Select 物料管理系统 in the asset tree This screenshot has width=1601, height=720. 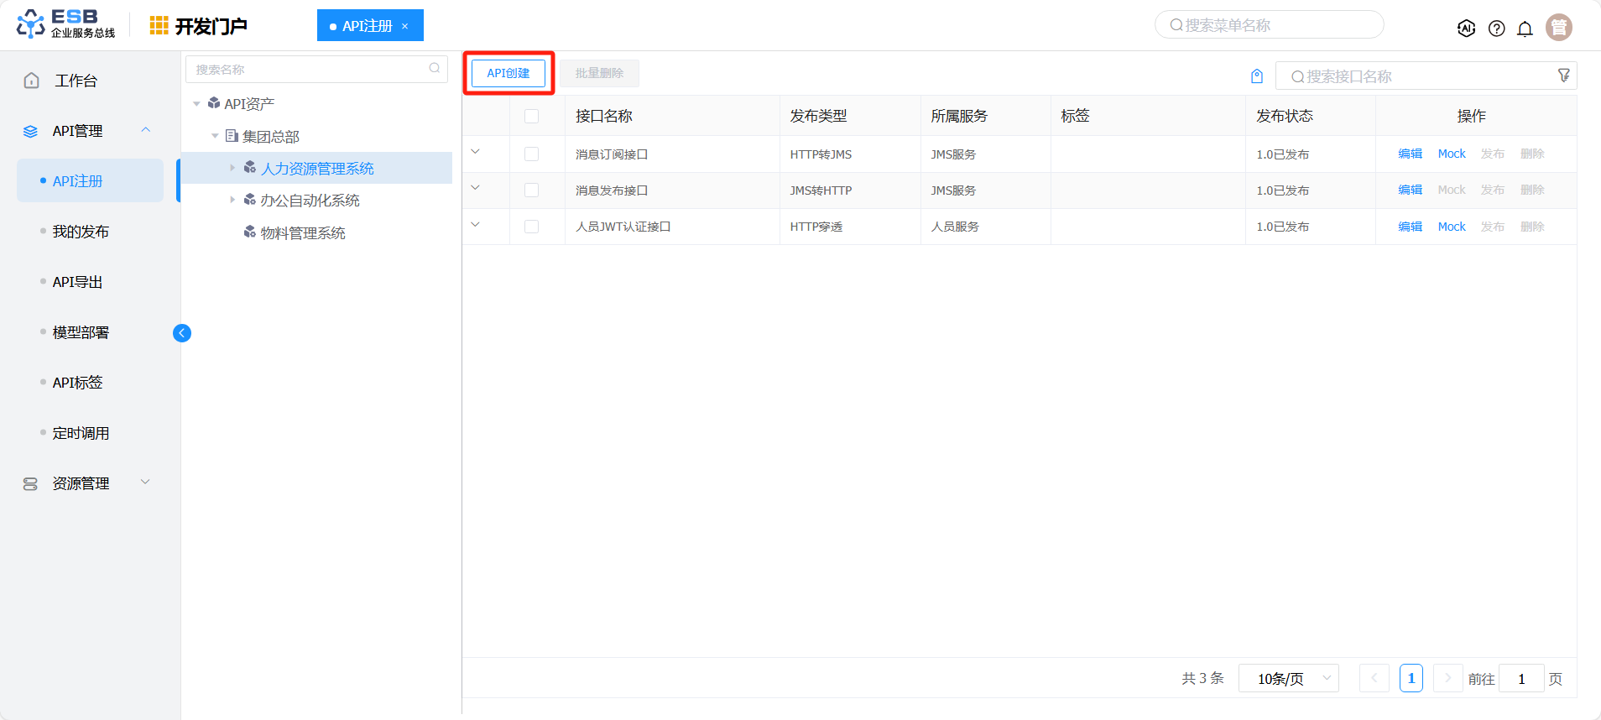[x=302, y=233]
